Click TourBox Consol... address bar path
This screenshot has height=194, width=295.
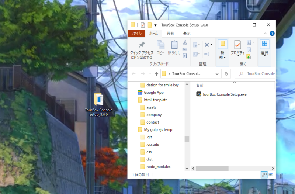click(x=186, y=73)
